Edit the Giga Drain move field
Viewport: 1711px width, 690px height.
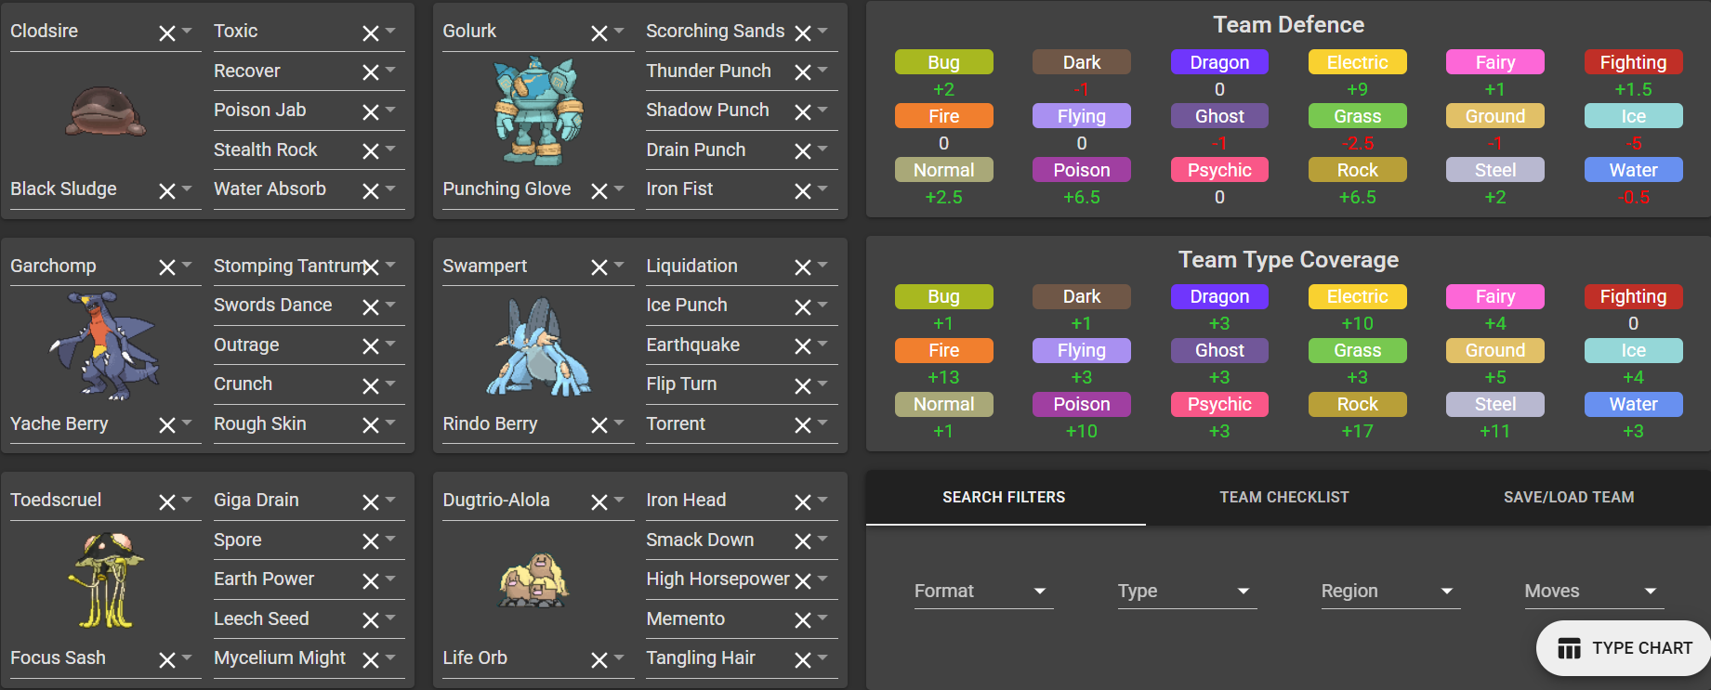coord(309,501)
